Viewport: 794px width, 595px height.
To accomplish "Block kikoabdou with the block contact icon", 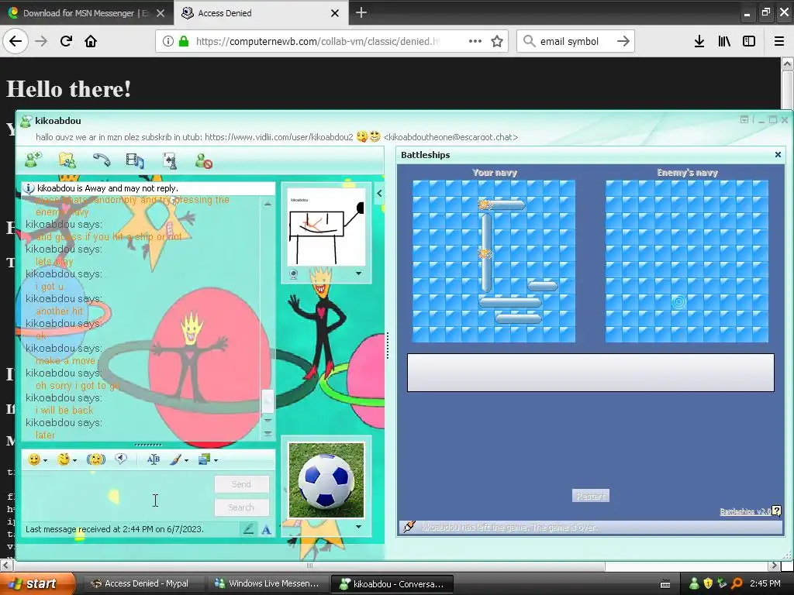I will click(204, 161).
